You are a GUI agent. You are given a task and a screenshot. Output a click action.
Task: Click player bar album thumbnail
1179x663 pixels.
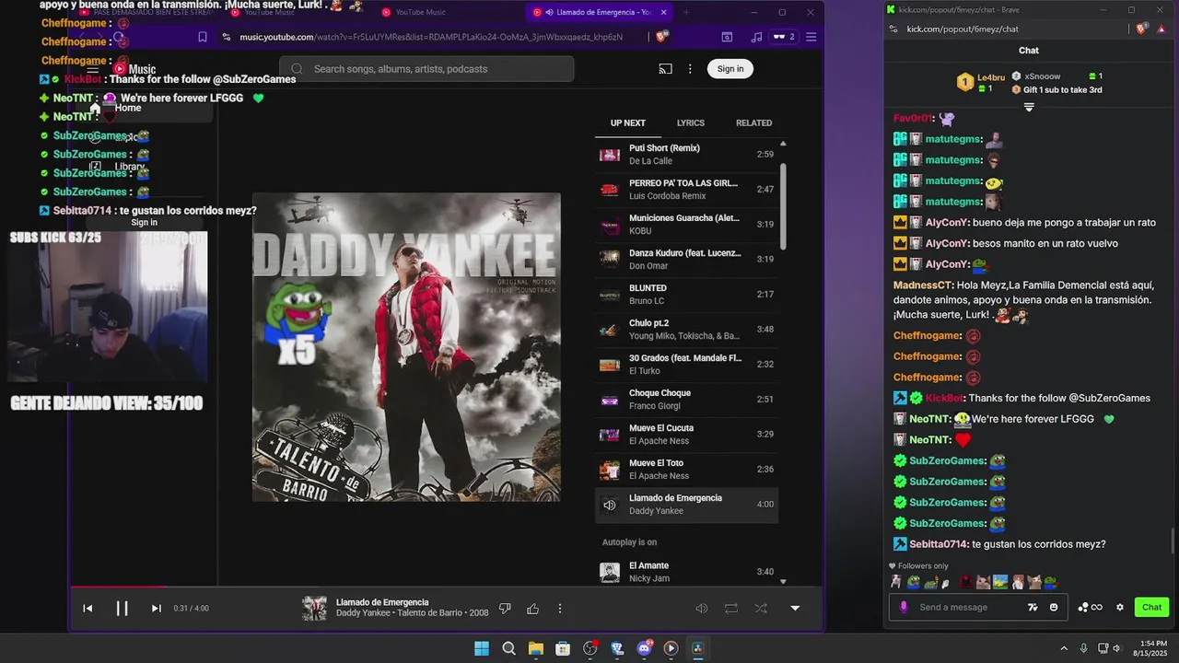[314, 608]
